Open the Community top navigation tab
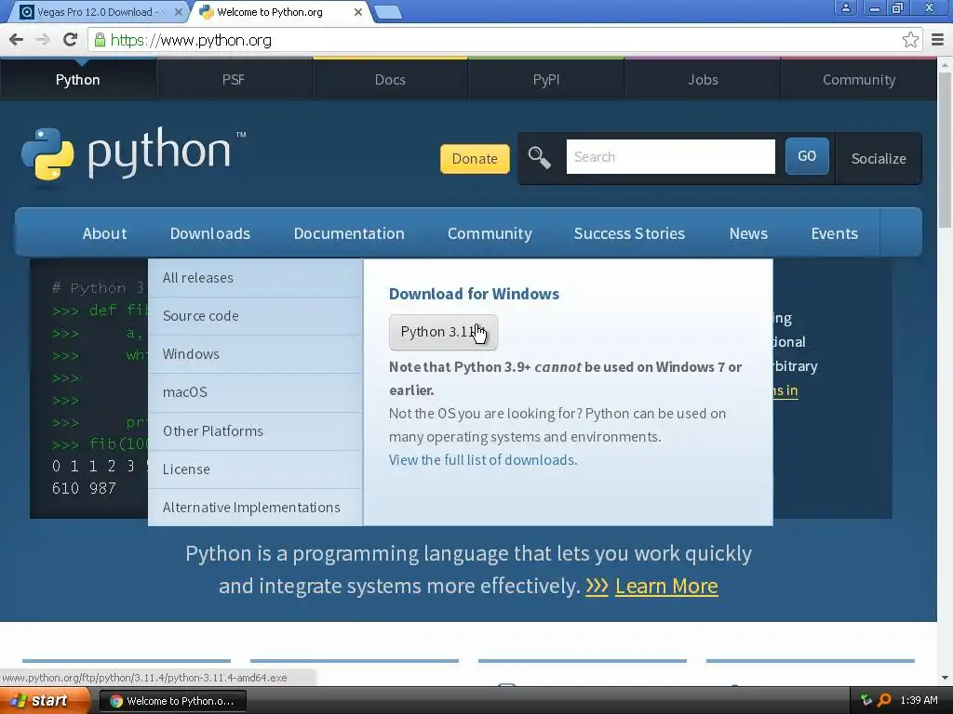Viewport: 953px width, 714px height. point(859,80)
